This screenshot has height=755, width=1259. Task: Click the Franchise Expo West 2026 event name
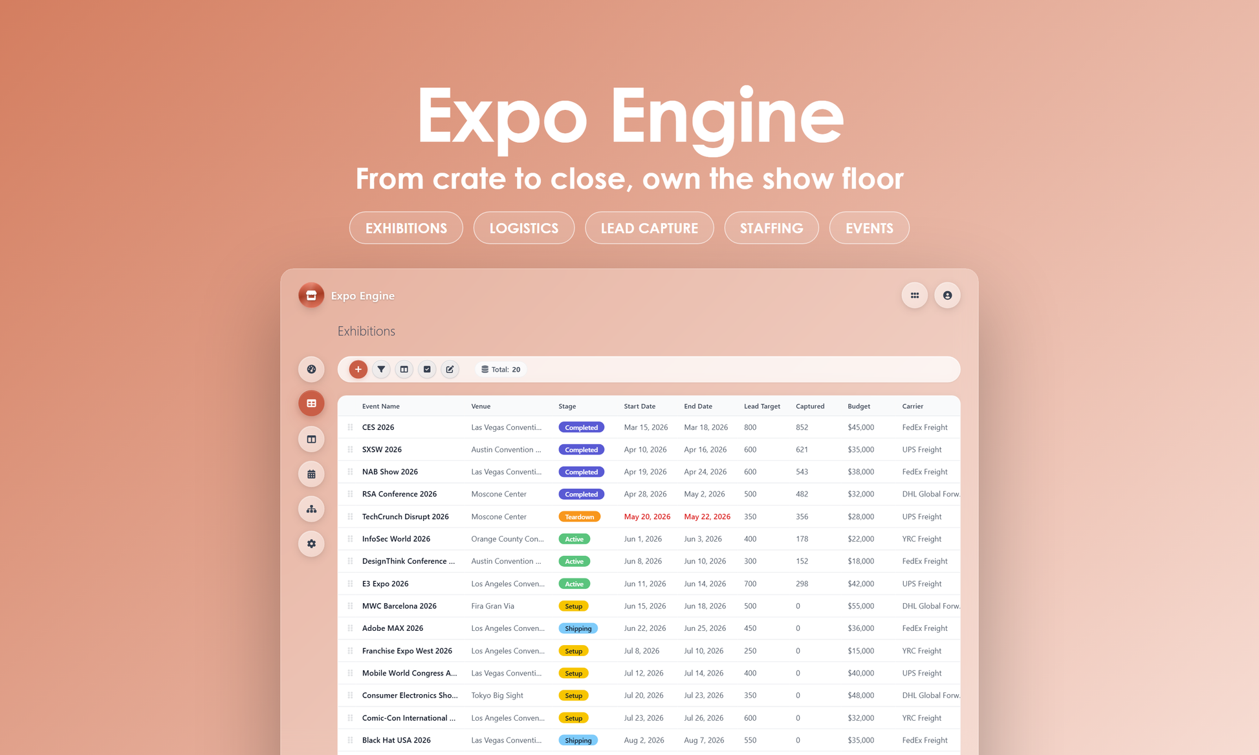click(x=407, y=651)
